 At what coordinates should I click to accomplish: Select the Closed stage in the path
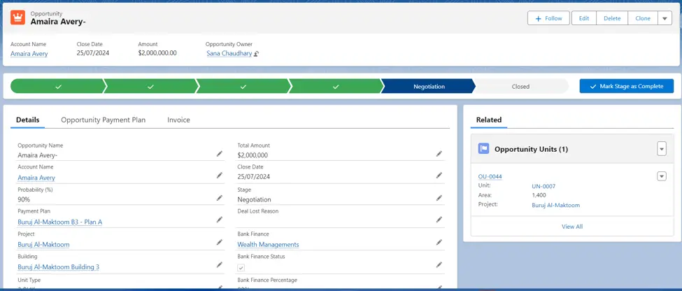click(x=520, y=87)
